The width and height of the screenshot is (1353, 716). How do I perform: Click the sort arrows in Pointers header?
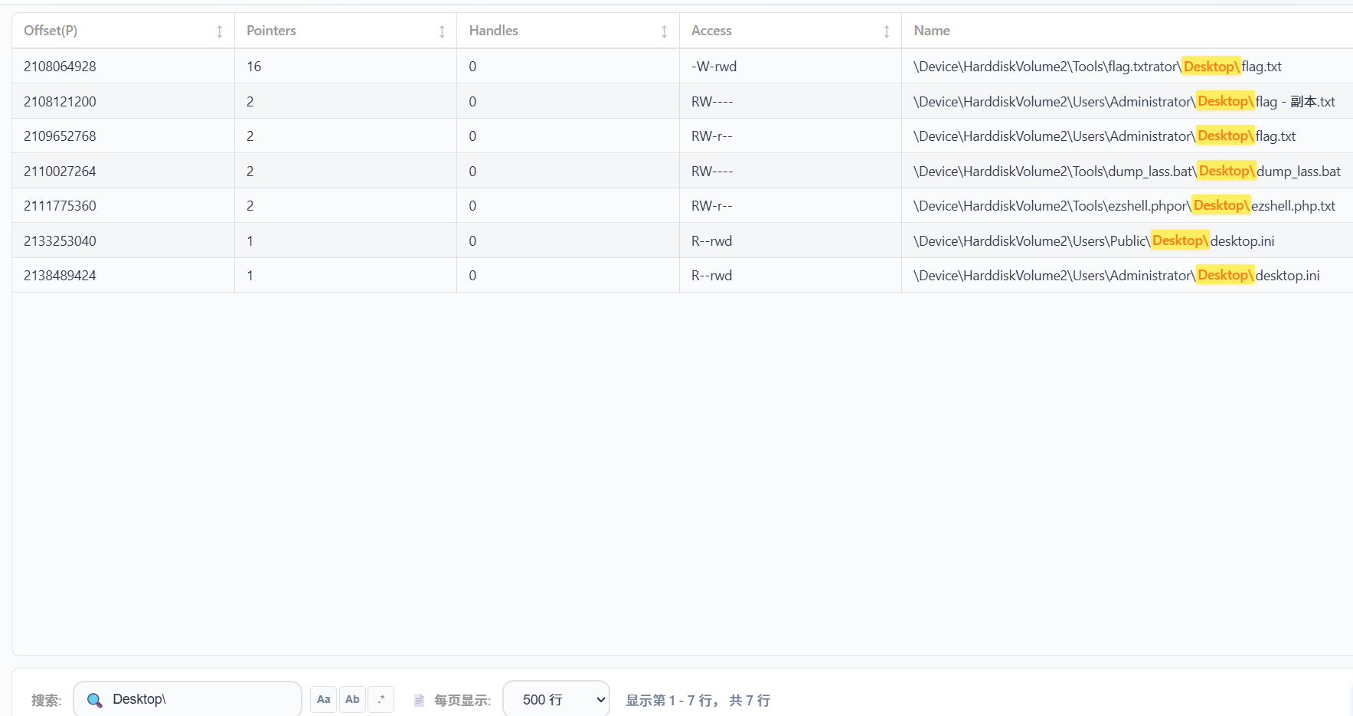[x=442, y=31]
